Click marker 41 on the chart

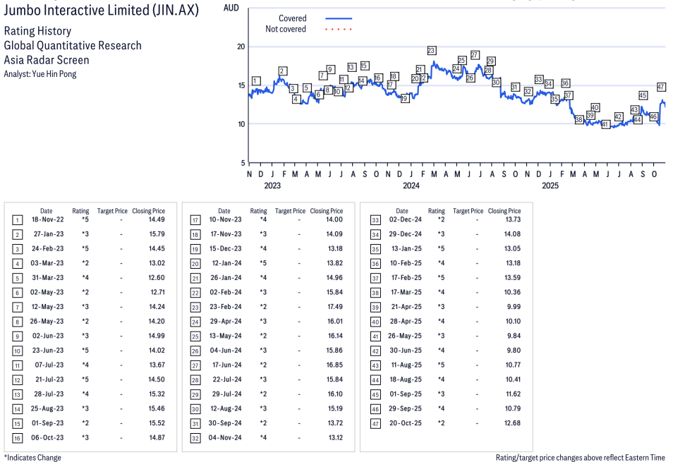(x=605, y=124)
